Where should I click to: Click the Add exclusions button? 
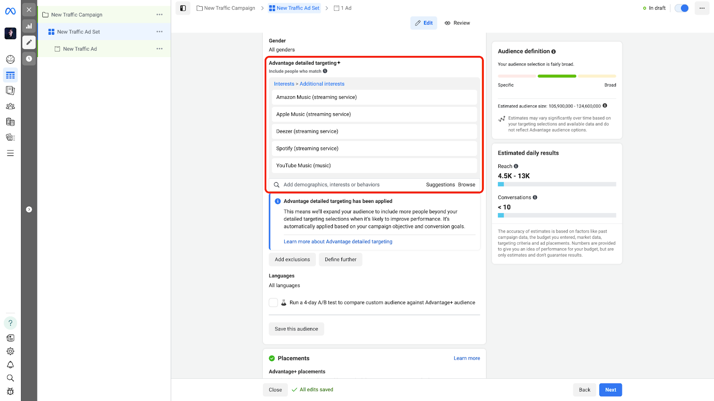tap(292, 260)
